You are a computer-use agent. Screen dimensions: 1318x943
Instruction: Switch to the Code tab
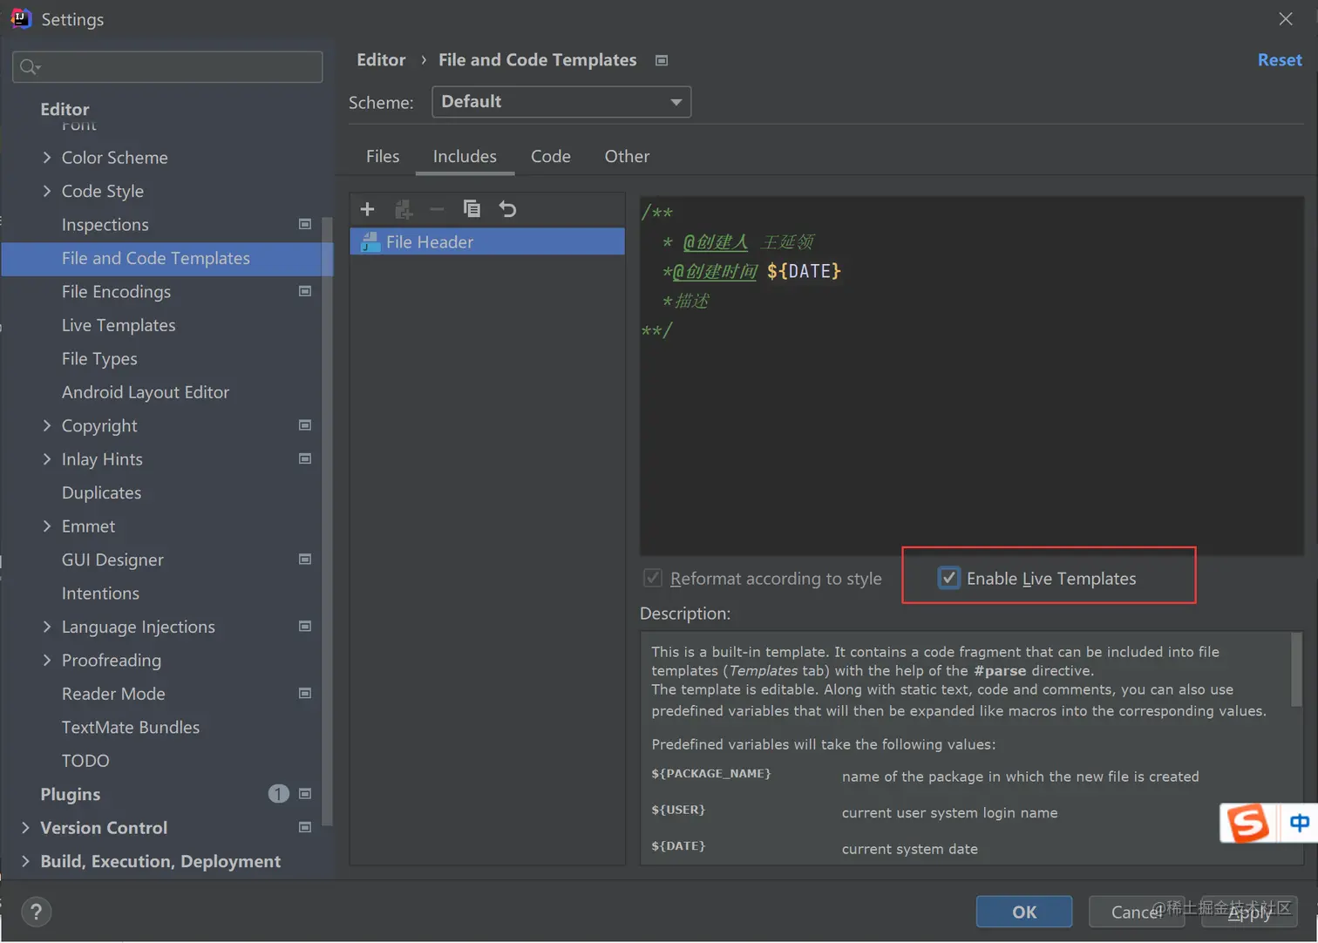point(551,156)
